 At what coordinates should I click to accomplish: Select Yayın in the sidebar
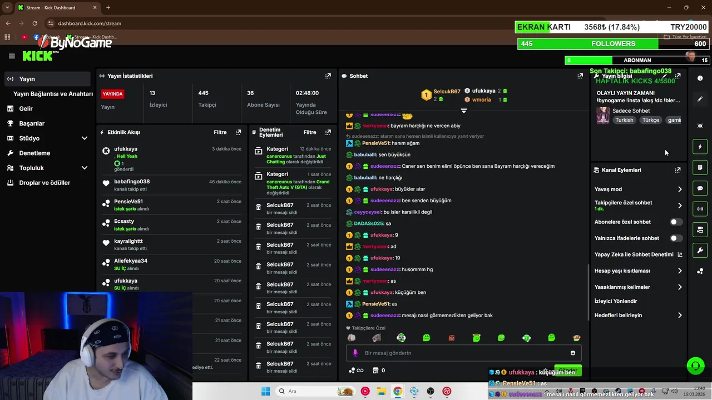47,79
